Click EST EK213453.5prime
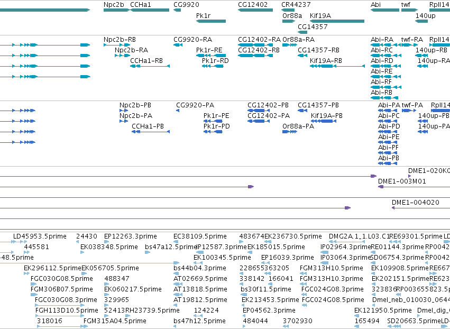This screenshot has width=450, height=329. click(270, 300)
